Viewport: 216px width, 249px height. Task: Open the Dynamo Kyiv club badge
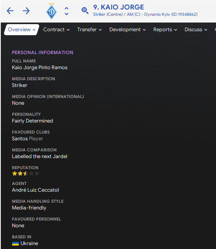[52, 11]
